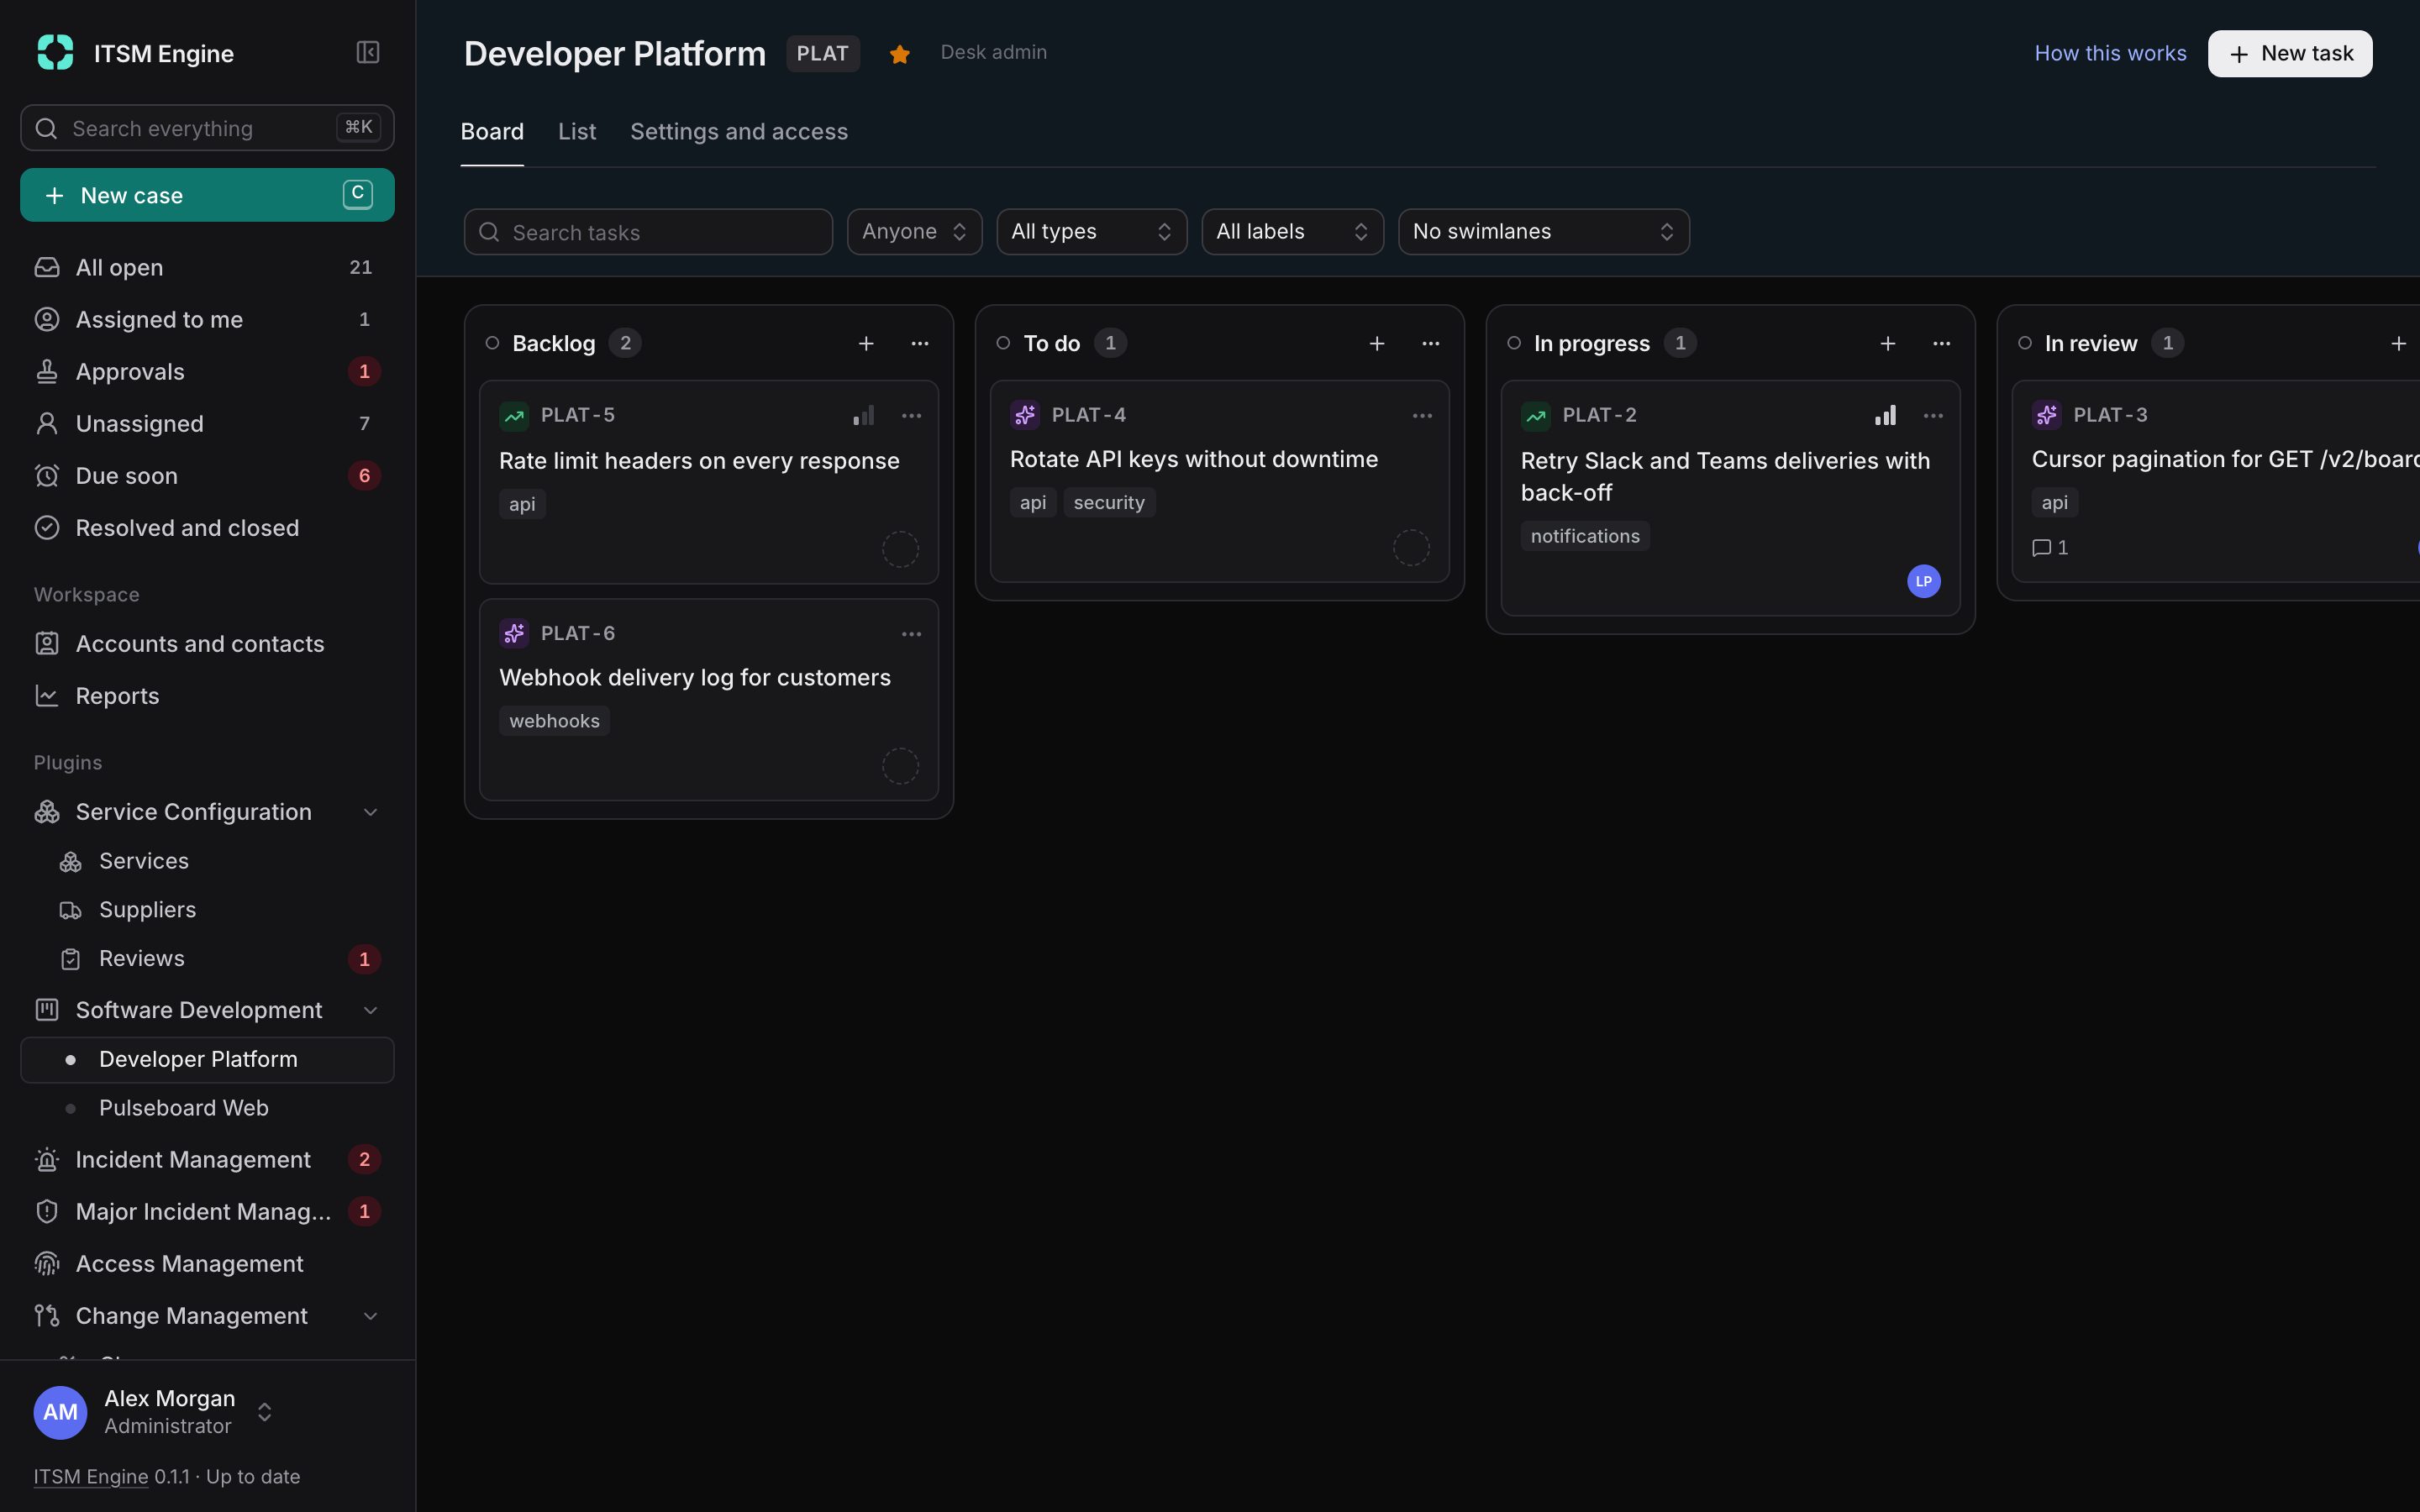Image resolution: width=2420 pixels, height=1512 pixels.
Task: Open Pulseboard Web project
Action: [x=207, y=1108]
